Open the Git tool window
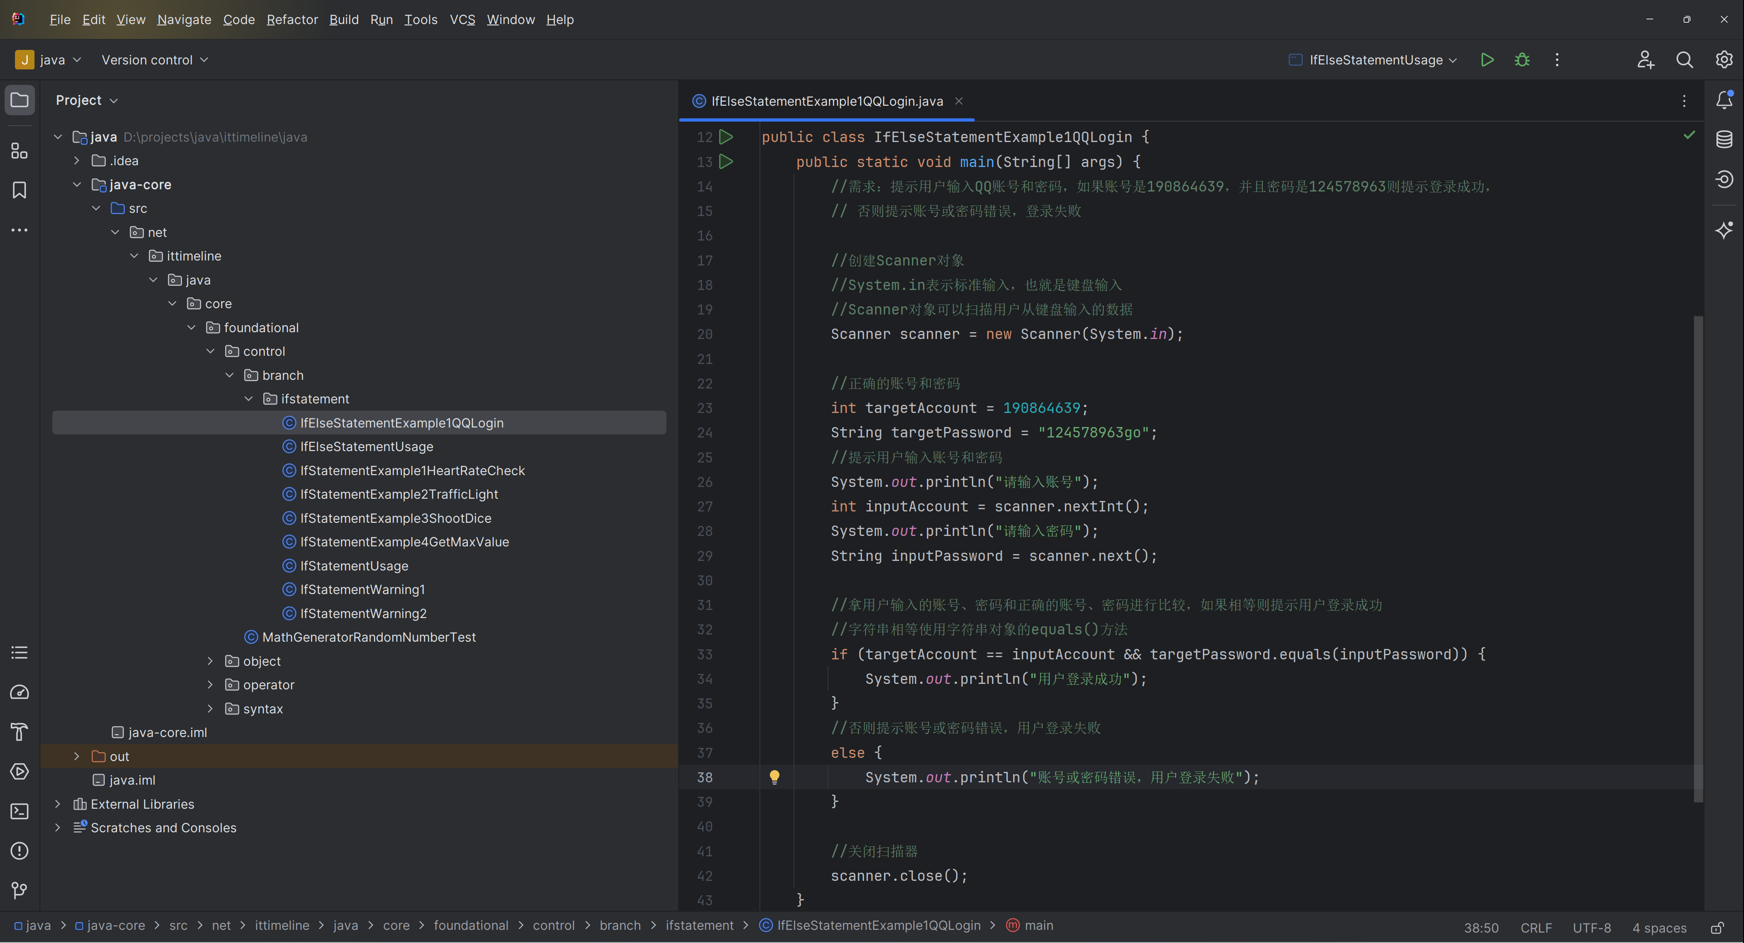The height and width of the screenshot is (943, 1744). pyautogui.click(x=20, y=890)
